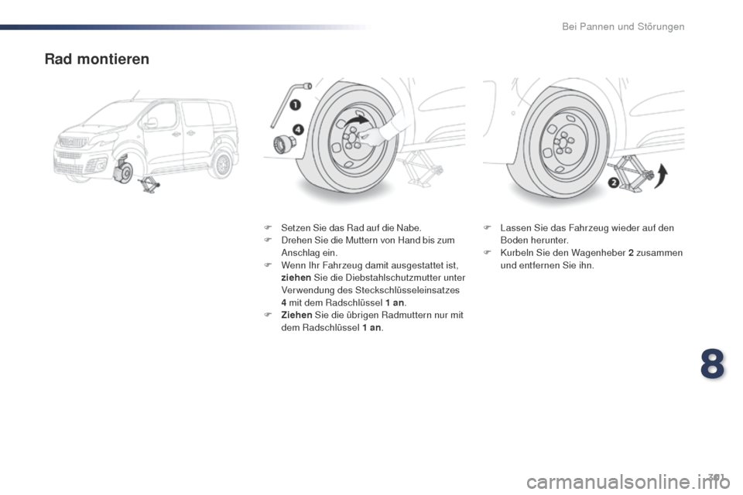The height and width of the screenshot is (495, 743).
Task: Click 'Setzen Sie das Rad auf die Nabe.'
Action: coord(351,228)
